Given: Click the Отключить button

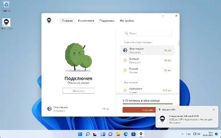Looking at the screenshot, I should tap(78, 91).
